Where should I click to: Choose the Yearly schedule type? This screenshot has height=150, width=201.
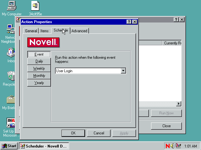click(39, 83)
